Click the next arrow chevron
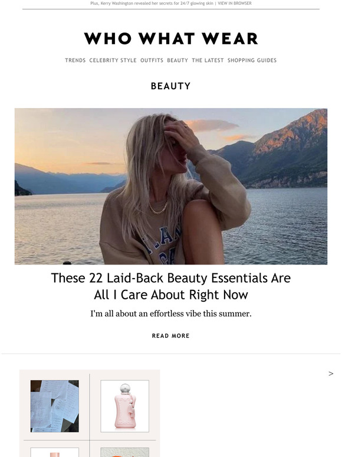Screen dimensions: 342x457 pyautogui.click(x=331, y=374)
